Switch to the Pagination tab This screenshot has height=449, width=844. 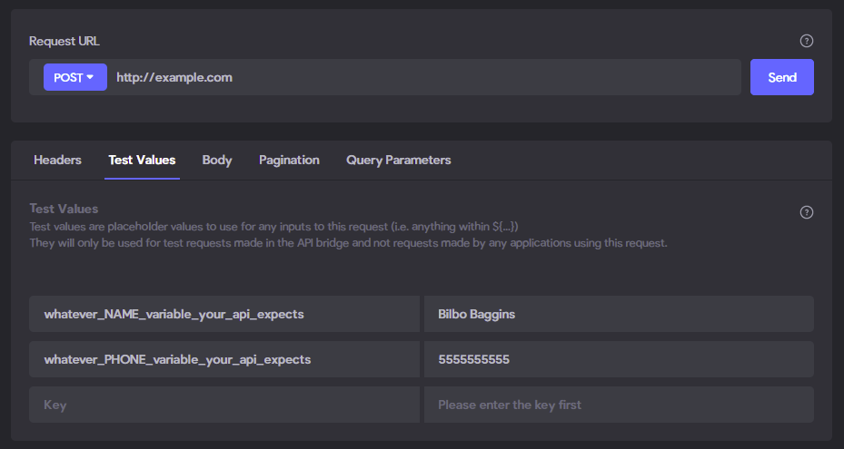pos(289,161)
